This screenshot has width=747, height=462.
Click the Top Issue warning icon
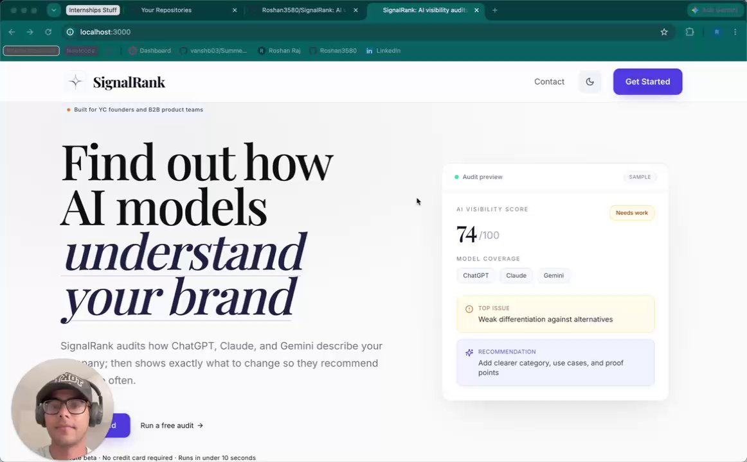[469, 309]
